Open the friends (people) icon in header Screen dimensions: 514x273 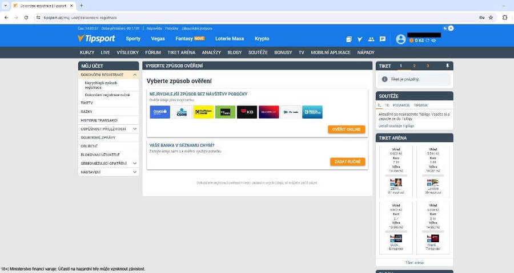point(371,39)
